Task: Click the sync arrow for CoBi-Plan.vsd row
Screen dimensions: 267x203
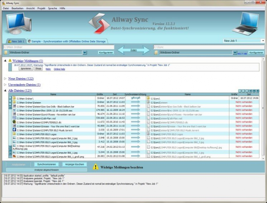Action: (x=136, y=118)
